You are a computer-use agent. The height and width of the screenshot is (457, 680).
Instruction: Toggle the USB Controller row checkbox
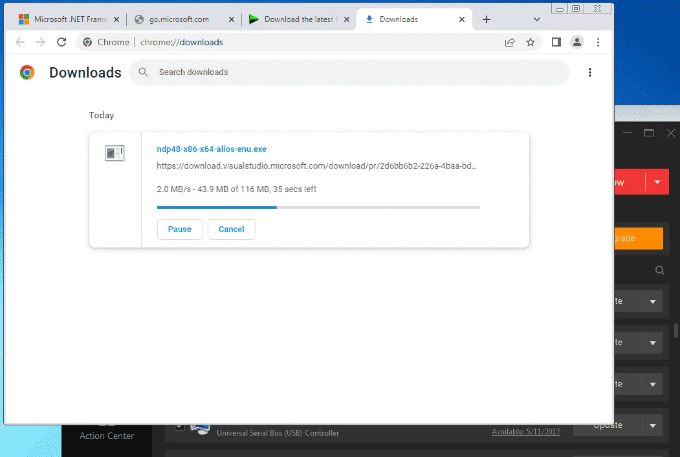pyautogui.click(x=179, y=427)
